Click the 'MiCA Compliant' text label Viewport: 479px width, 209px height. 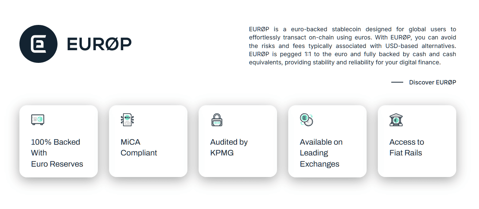tap(139, 147)
